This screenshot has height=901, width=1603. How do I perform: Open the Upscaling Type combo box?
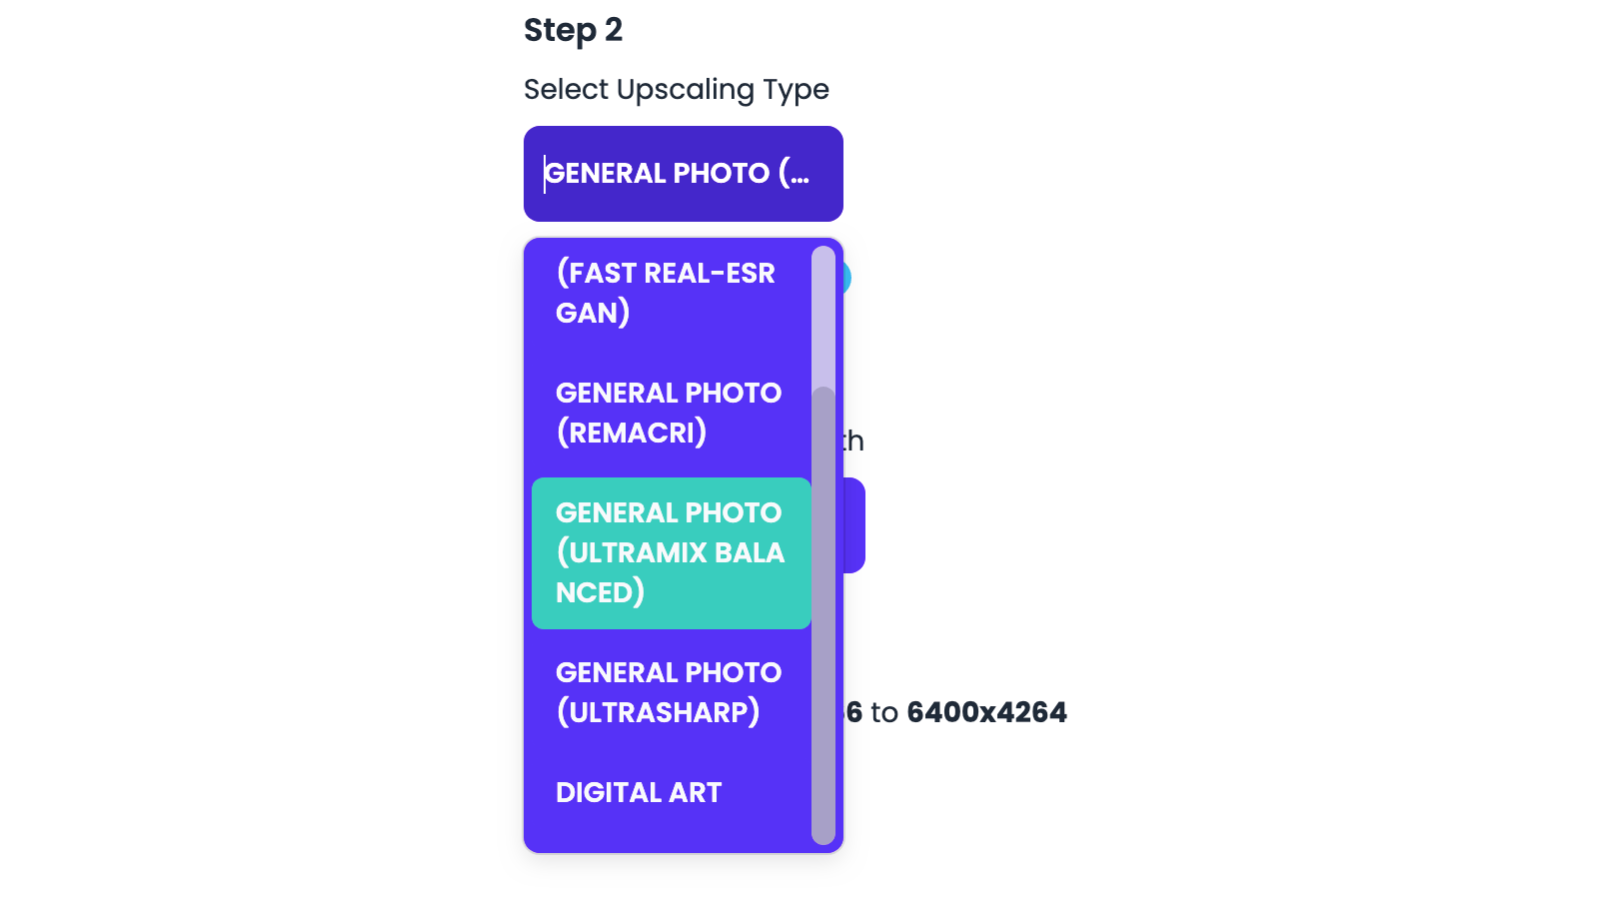click(683, 174)
